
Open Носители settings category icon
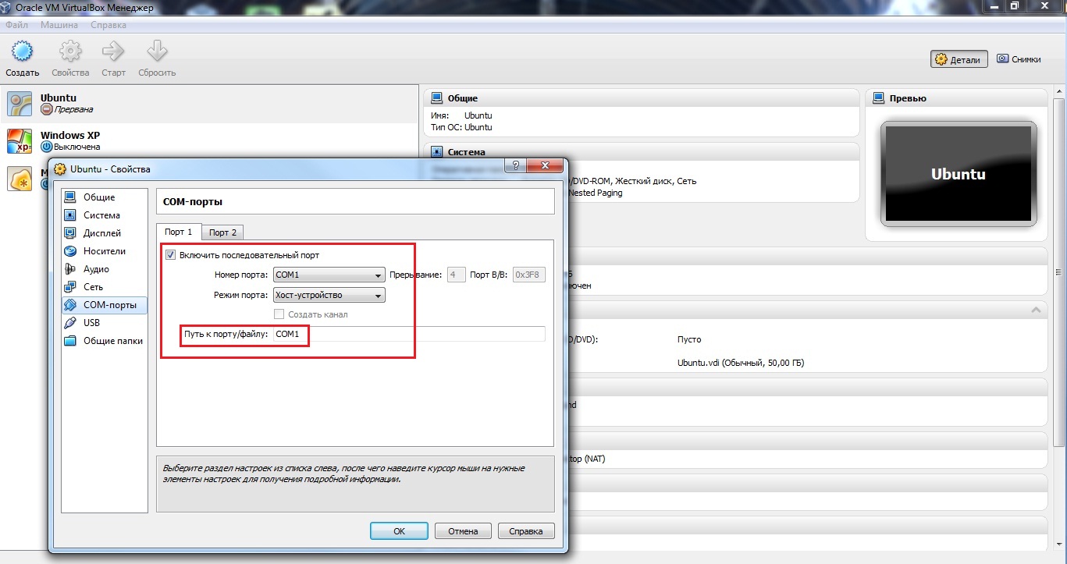pyautogui.click(x=70, y=250)
